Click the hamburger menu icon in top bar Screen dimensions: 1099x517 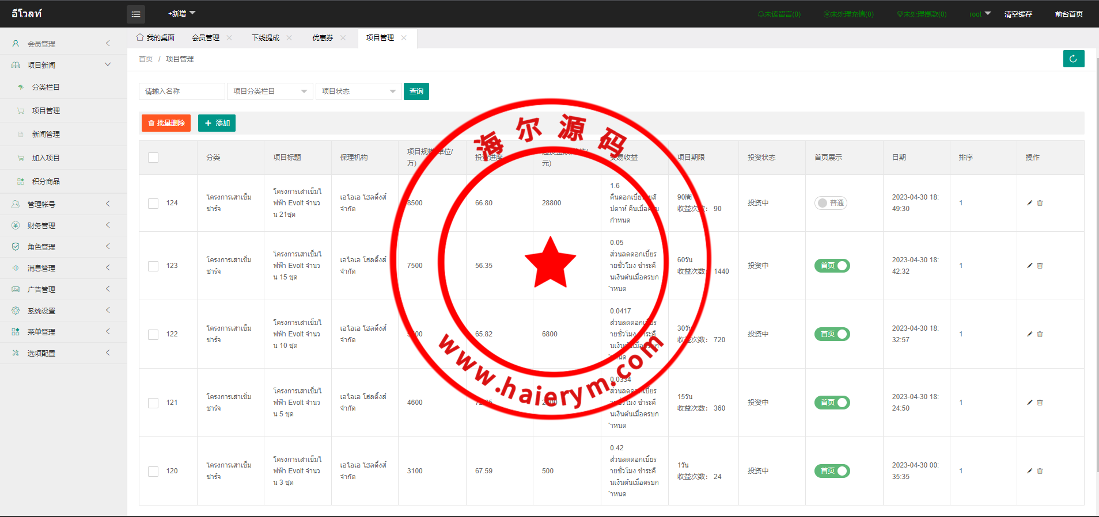(136, 14)
